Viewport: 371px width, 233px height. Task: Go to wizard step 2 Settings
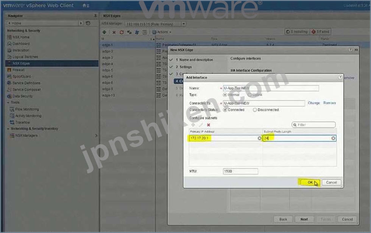point(184,67)
